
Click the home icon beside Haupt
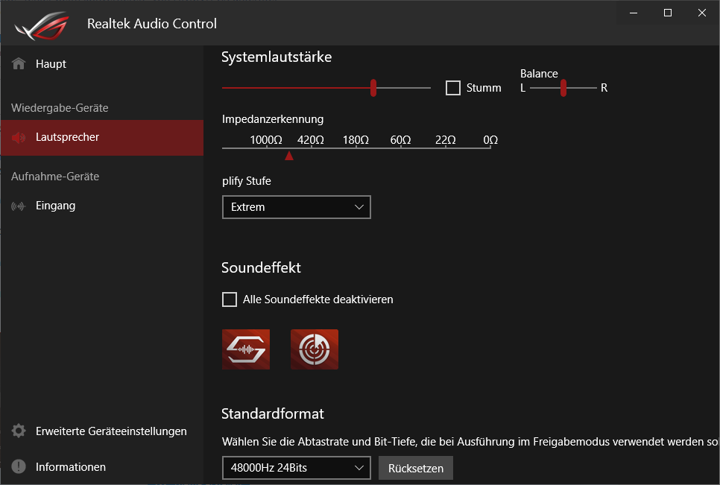(19, 64)
